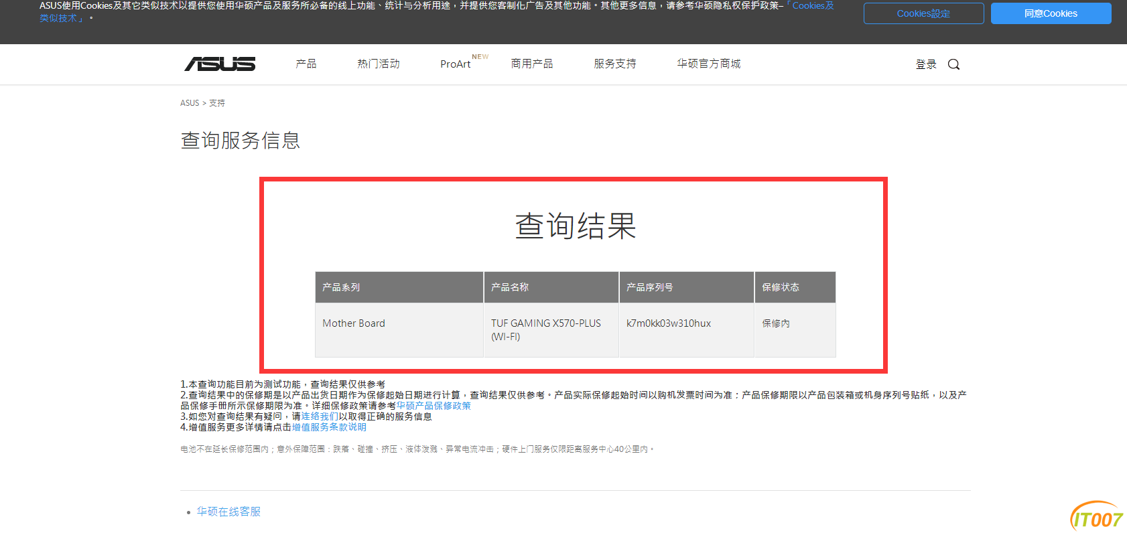Open the 增值服务条款说明 link
1127x535 pixels.
point(329,427)
